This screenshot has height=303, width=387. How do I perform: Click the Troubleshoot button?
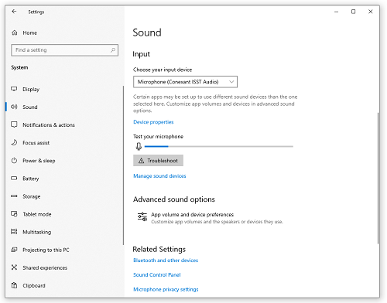(158, 161)
